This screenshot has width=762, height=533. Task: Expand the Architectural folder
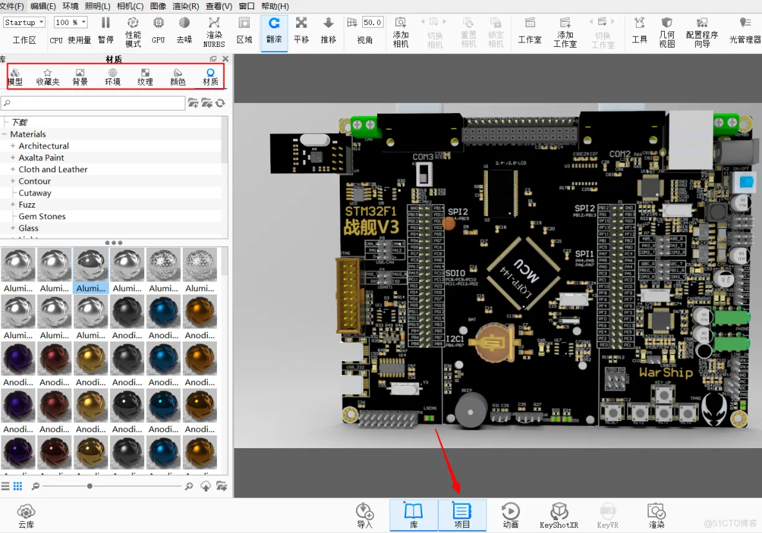pos(13,146)
